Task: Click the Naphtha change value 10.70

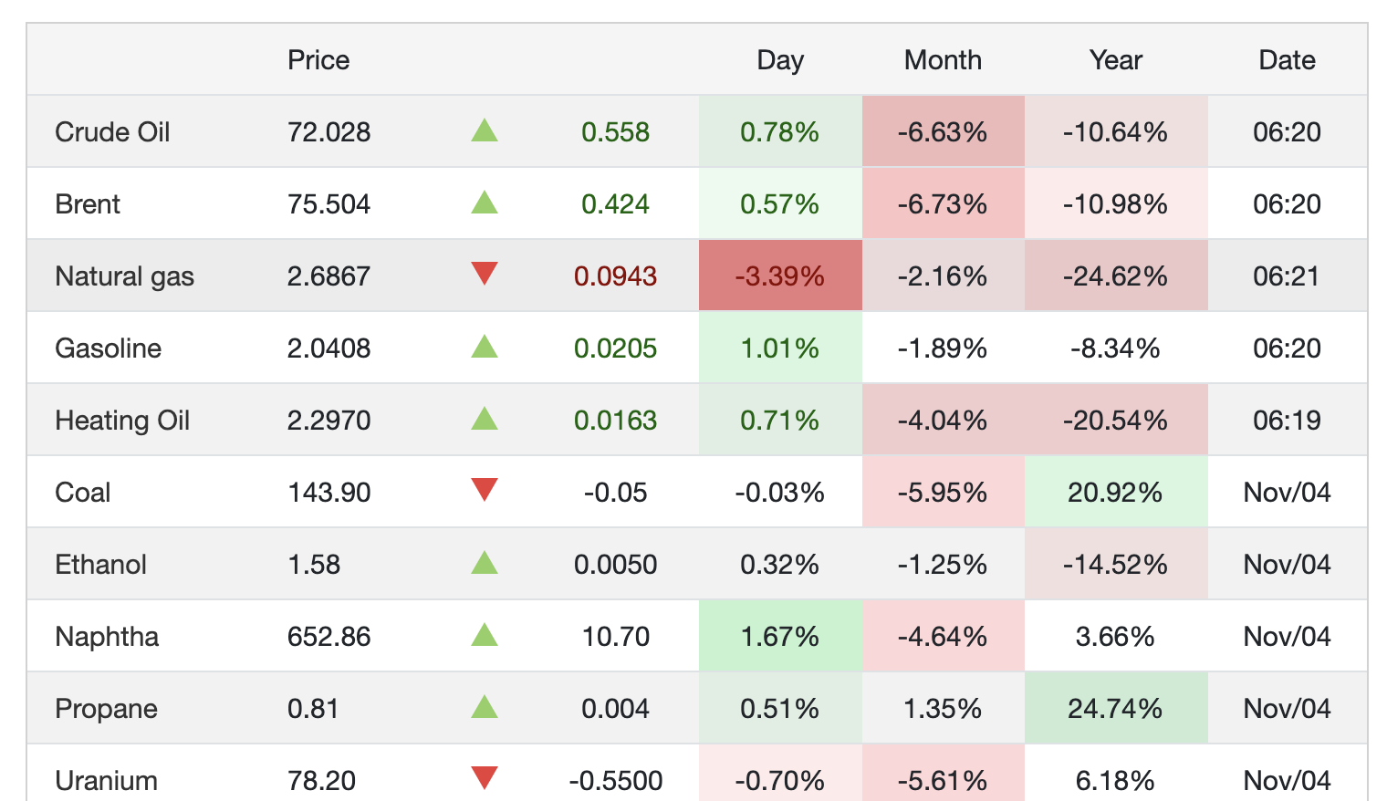Action: click(615, 637)
